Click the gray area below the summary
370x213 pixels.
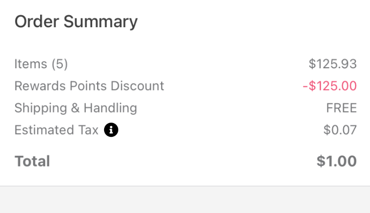(x=185, y=200)
